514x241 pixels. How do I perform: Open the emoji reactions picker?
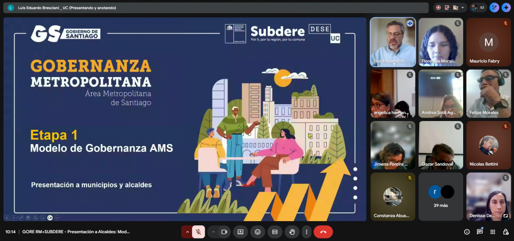[258, 232]
